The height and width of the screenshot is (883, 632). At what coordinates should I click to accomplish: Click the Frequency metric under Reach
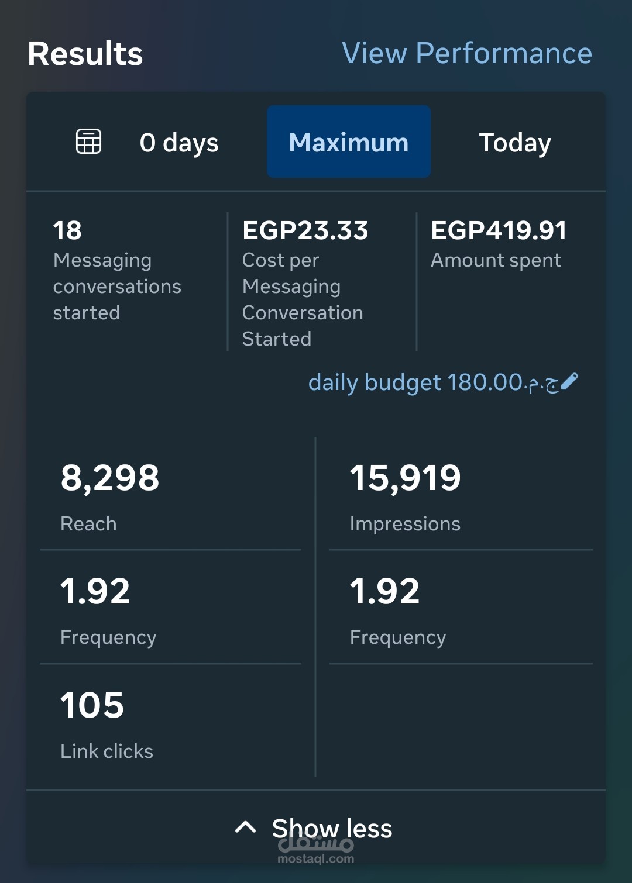108,609
